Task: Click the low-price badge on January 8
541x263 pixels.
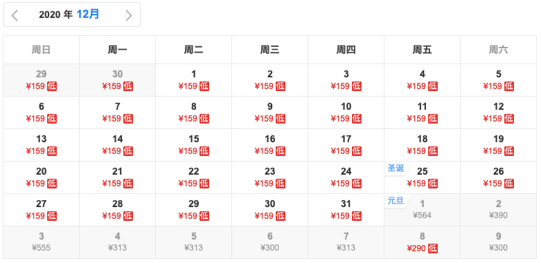Action: [433, 249]
